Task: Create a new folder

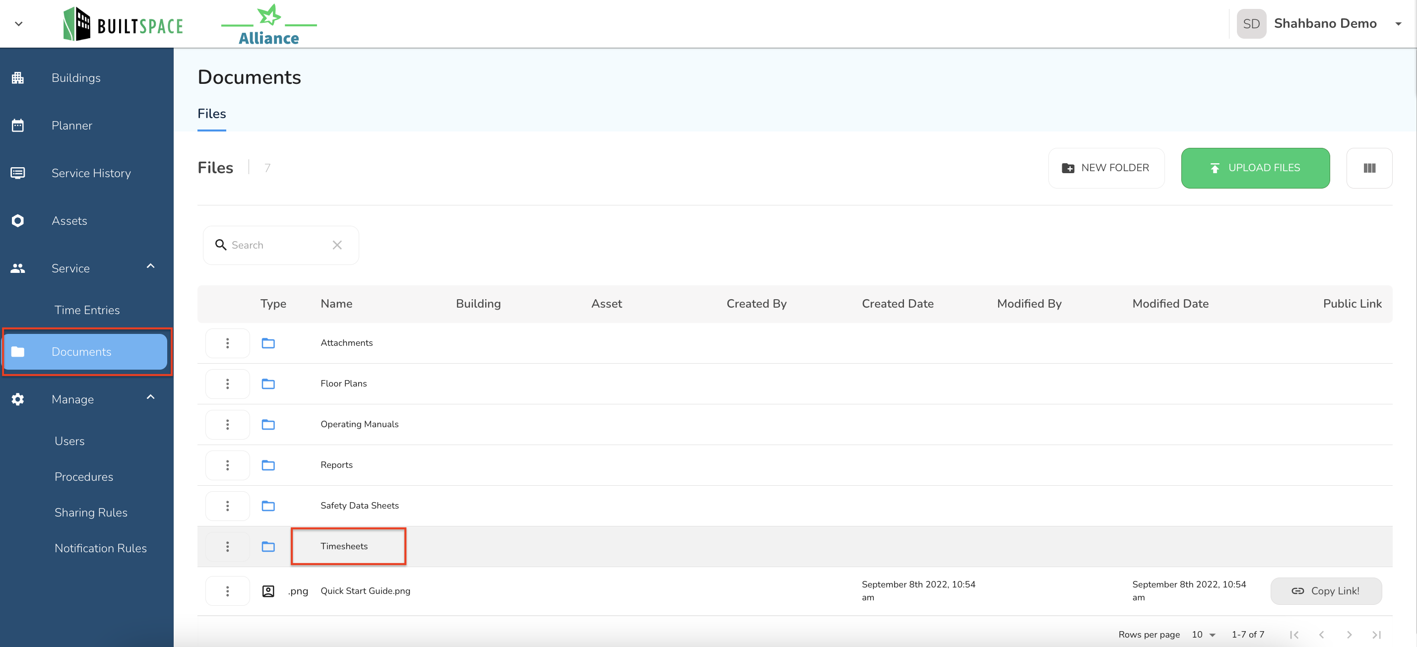Action: click(x=1105, y=168)
